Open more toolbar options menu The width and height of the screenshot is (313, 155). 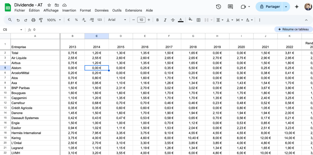[x=260, y=20]
